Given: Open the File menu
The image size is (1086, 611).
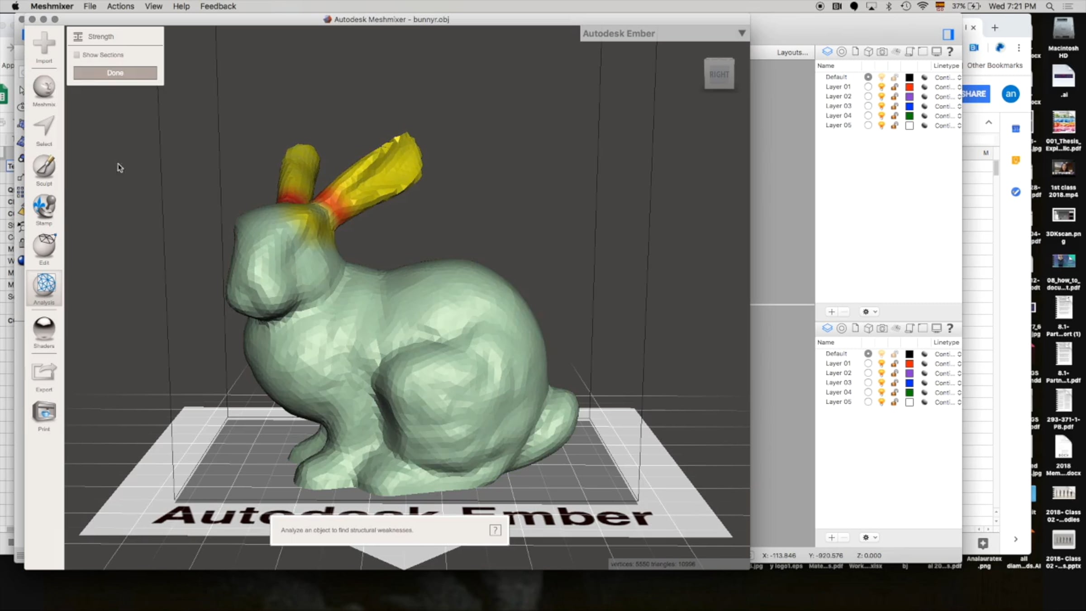Looking at the screenshot, I should click(90, 6).
